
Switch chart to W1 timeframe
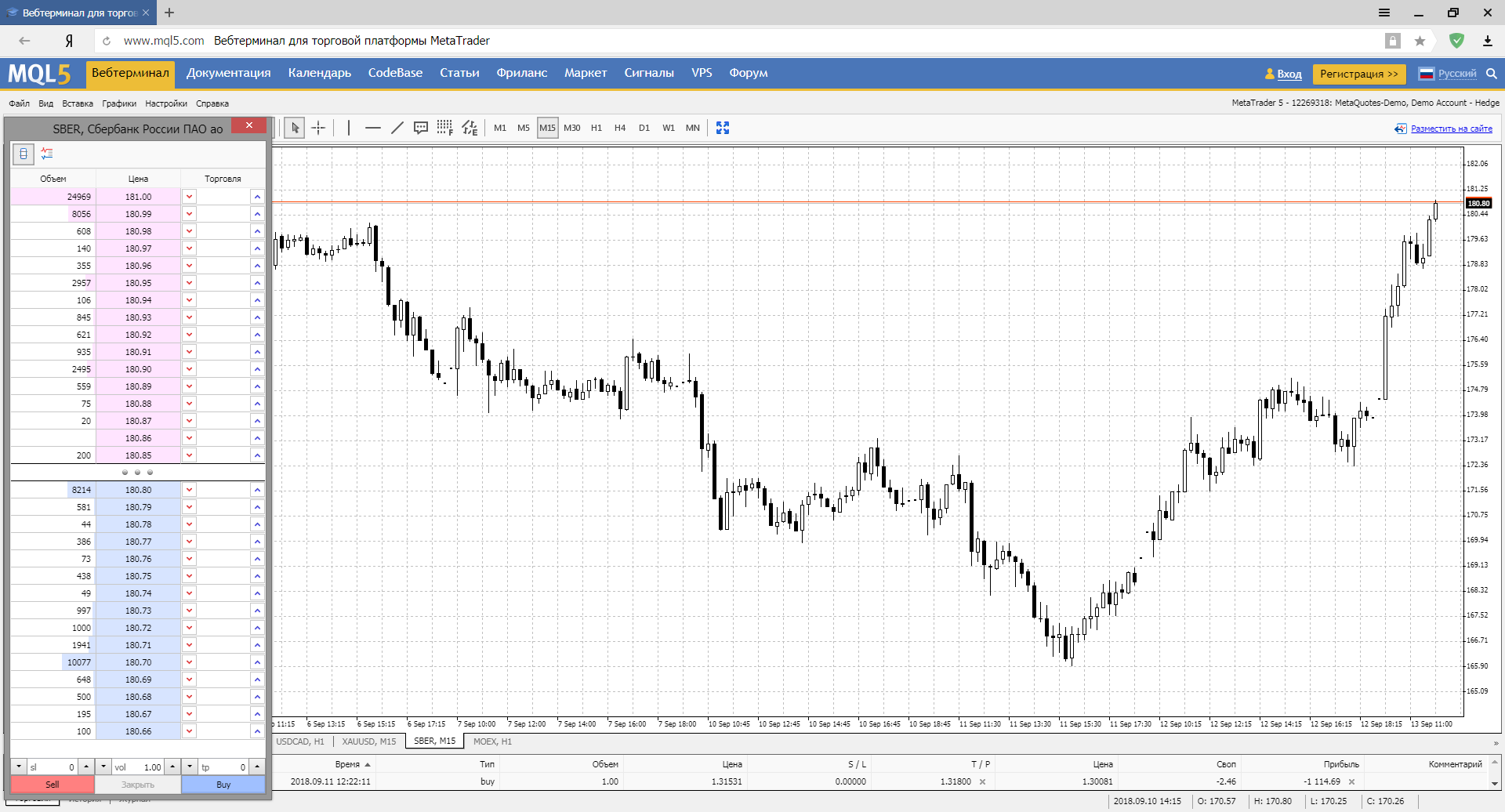tap(669, 128)
